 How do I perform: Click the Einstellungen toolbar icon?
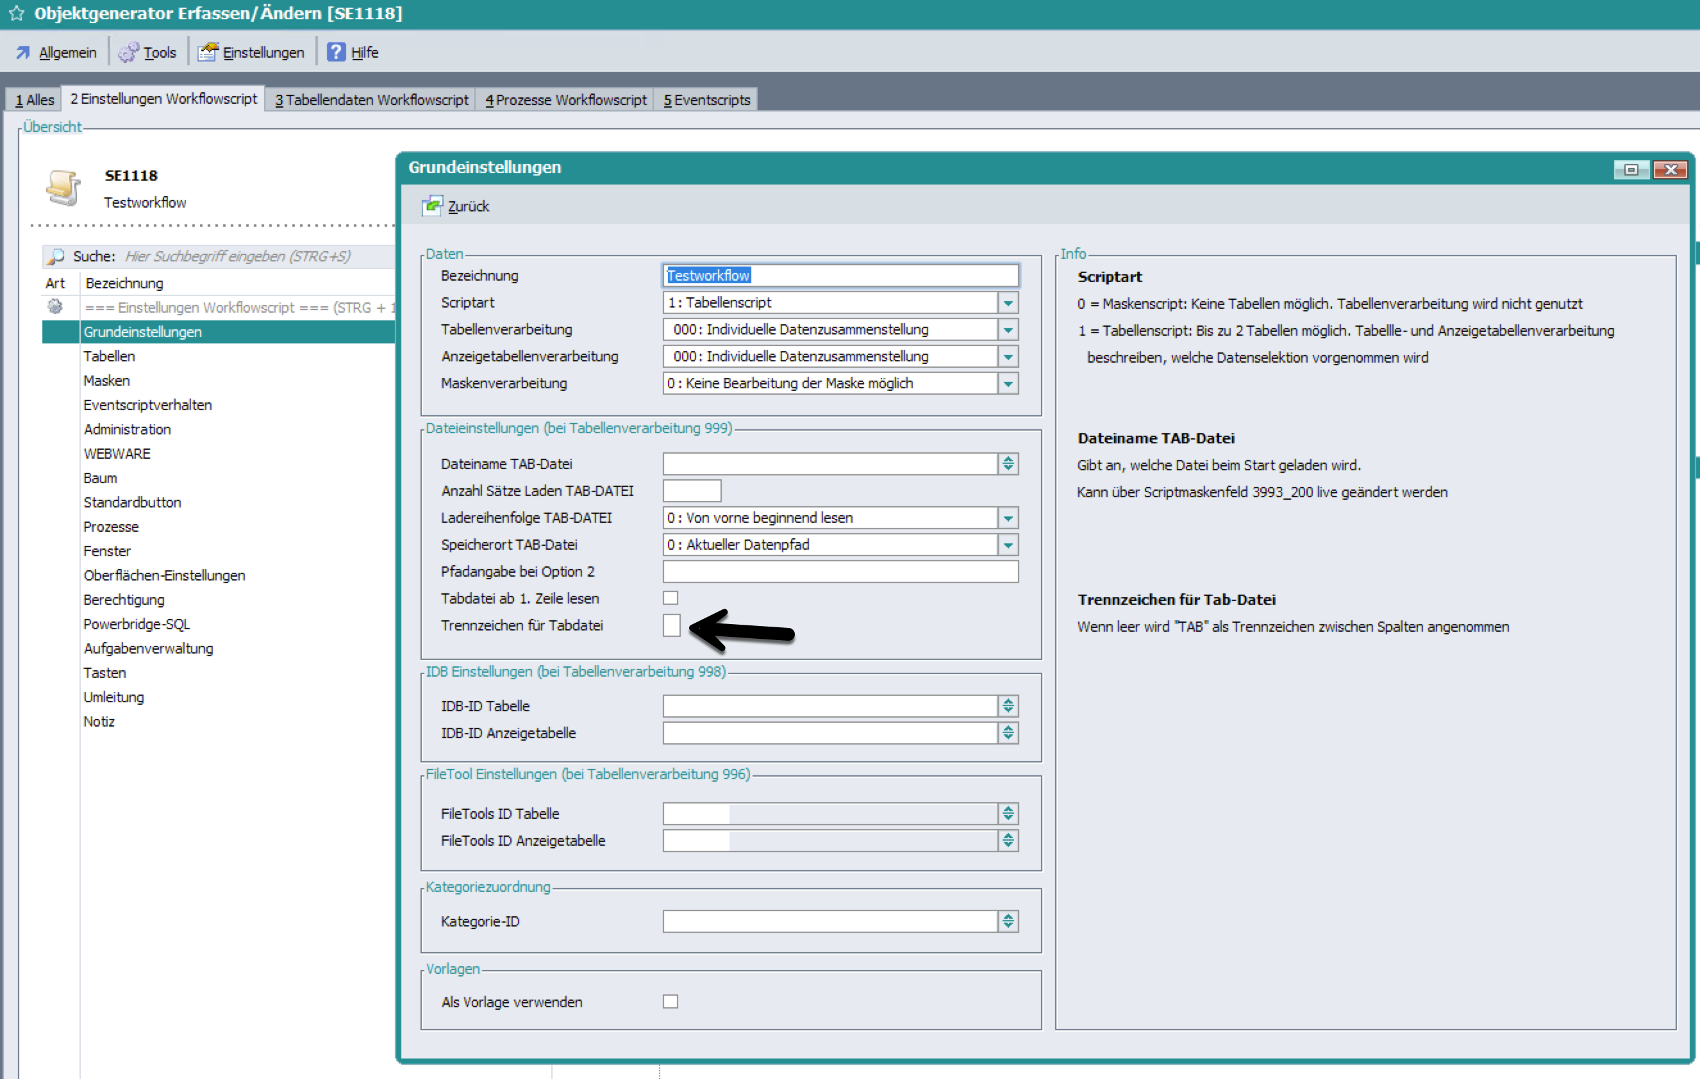point(208,53)
